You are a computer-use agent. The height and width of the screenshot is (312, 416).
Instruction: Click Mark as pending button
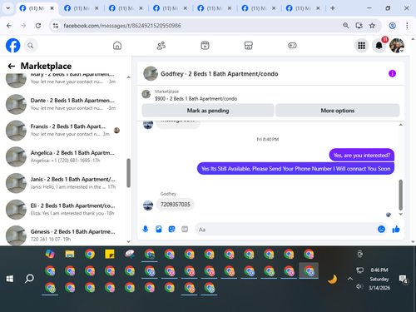(208, 111)
